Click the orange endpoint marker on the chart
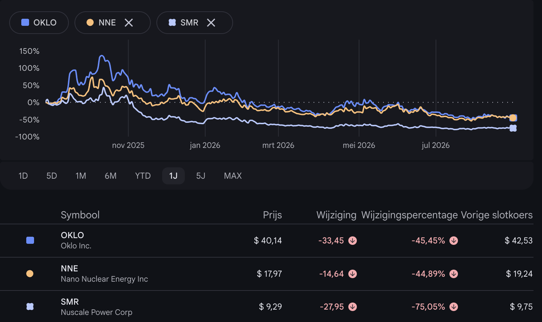The image size is (542, 322). [513, 118]
